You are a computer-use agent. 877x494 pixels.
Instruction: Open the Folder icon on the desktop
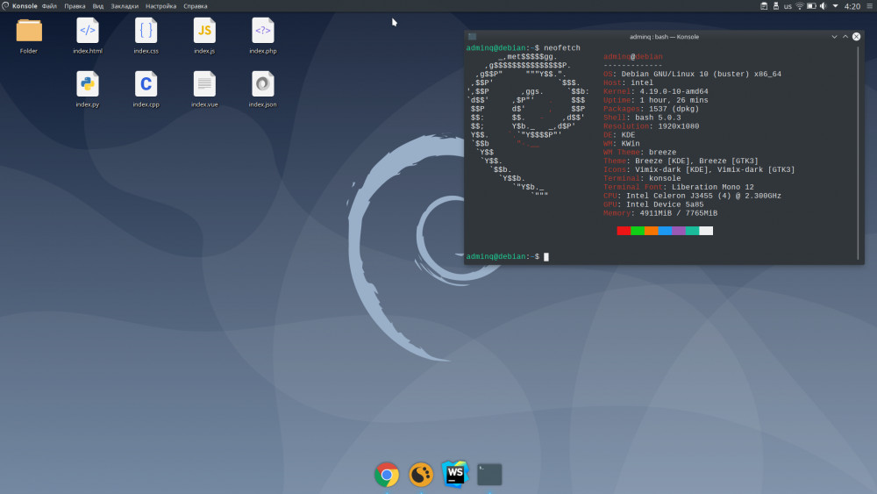29,32
